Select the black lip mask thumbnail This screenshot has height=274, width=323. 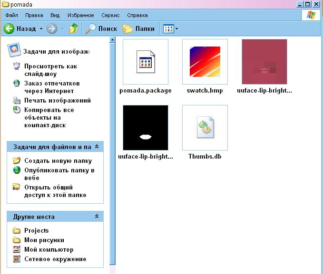click(x=146, y=128)
